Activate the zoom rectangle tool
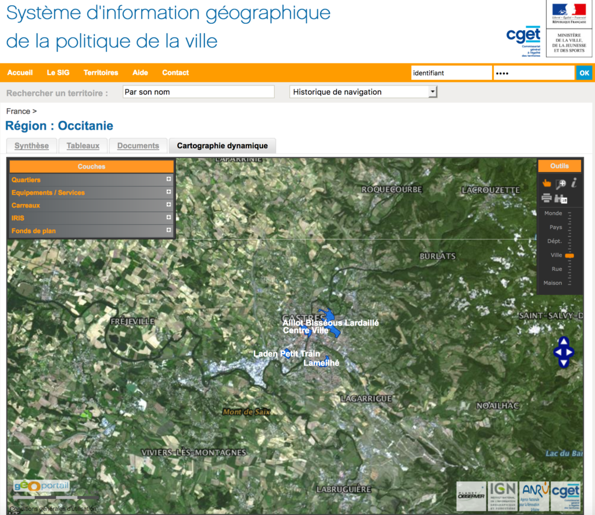The image size is (595, 515). [x=560, y=183]
